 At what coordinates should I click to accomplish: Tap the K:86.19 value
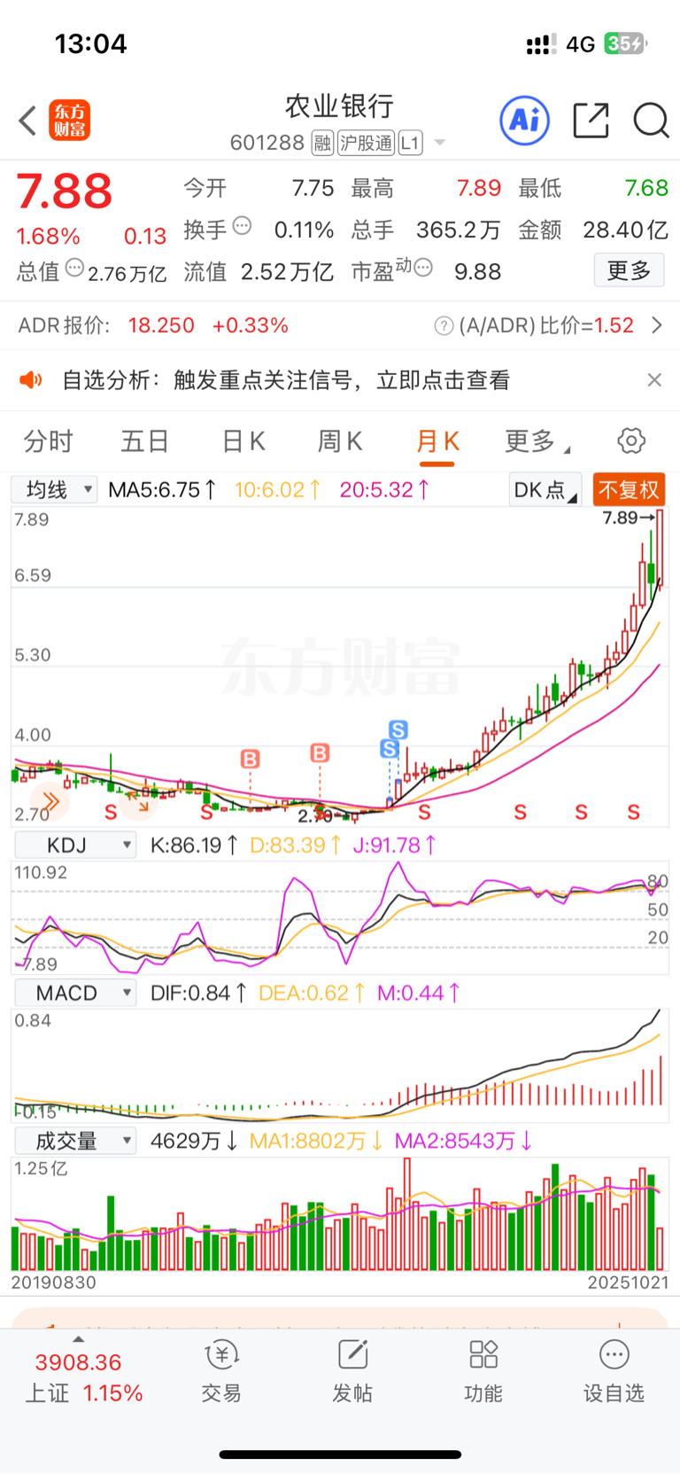click(x=194, y=846)
